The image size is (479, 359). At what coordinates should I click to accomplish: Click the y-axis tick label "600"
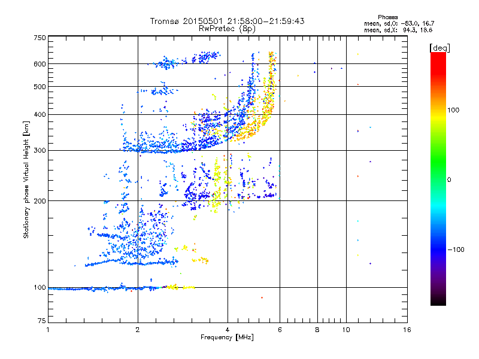tap(40, 64)
